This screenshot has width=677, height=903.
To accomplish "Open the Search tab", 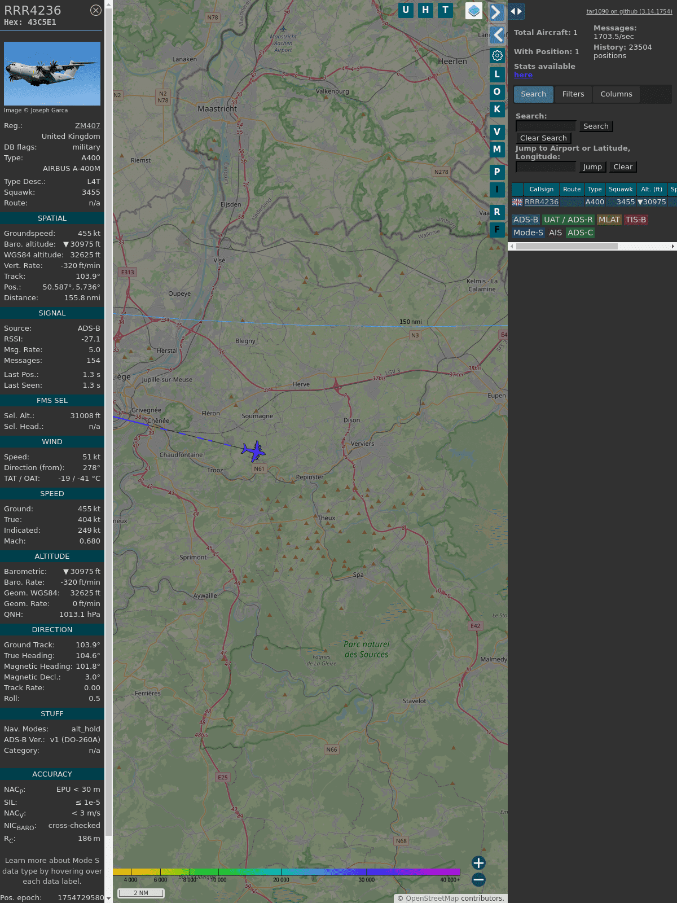I will [534, 94].
